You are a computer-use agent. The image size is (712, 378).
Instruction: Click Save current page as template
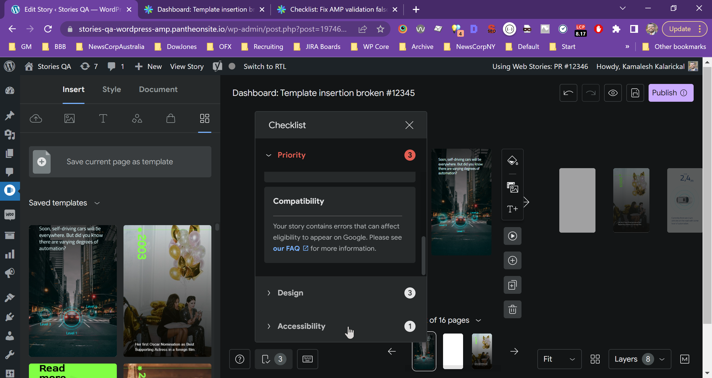120,162
